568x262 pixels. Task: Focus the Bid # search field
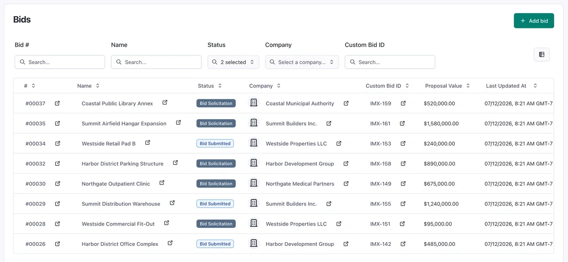[60, 62]
